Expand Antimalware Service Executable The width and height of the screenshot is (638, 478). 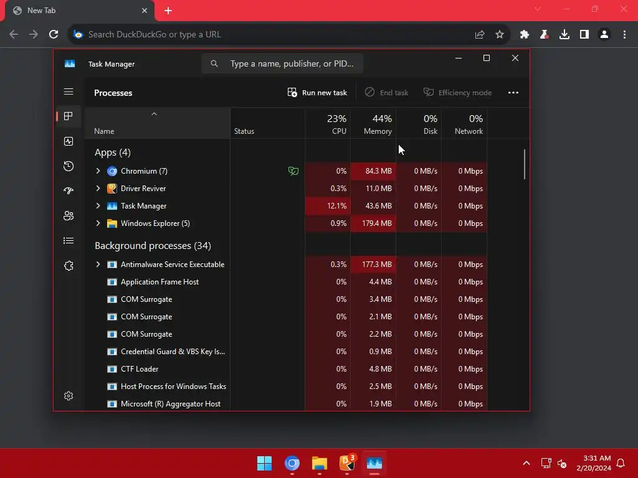coord(98,265)
